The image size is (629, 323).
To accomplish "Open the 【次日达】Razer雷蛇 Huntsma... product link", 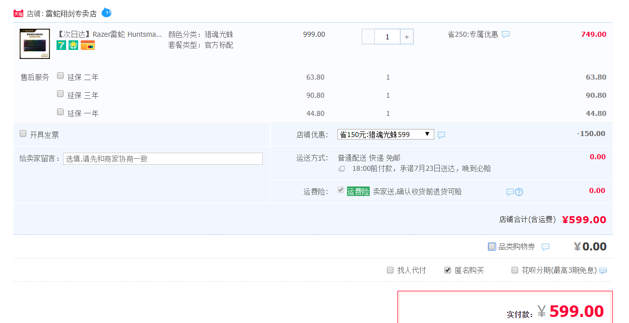I will tap(109, 34).
